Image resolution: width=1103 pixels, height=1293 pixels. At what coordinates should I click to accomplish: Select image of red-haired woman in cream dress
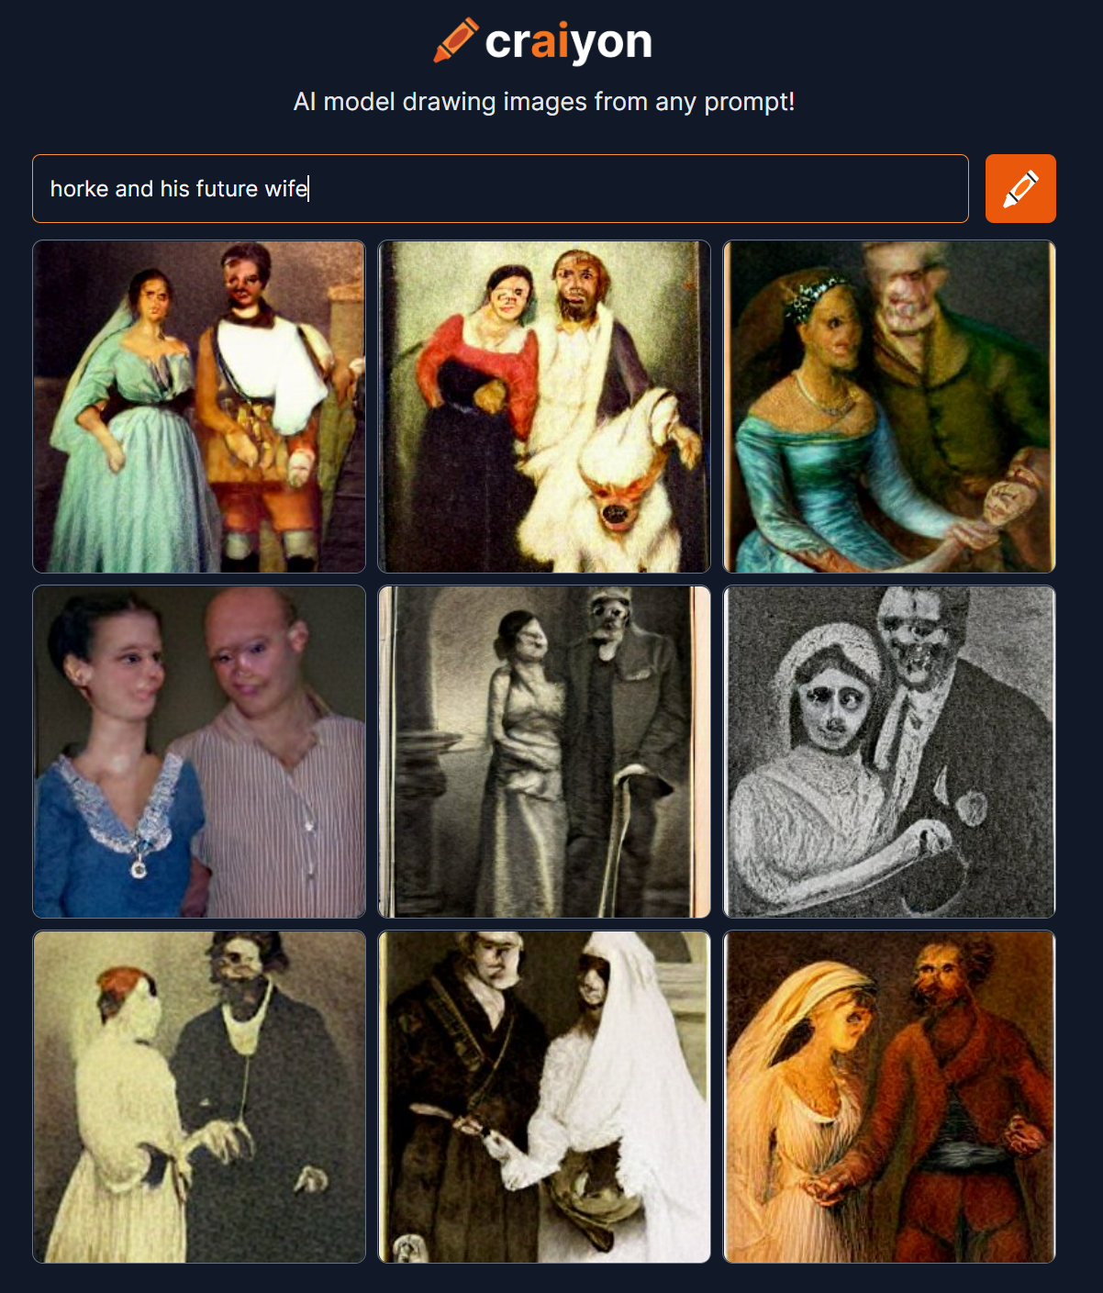point(199,1097)
